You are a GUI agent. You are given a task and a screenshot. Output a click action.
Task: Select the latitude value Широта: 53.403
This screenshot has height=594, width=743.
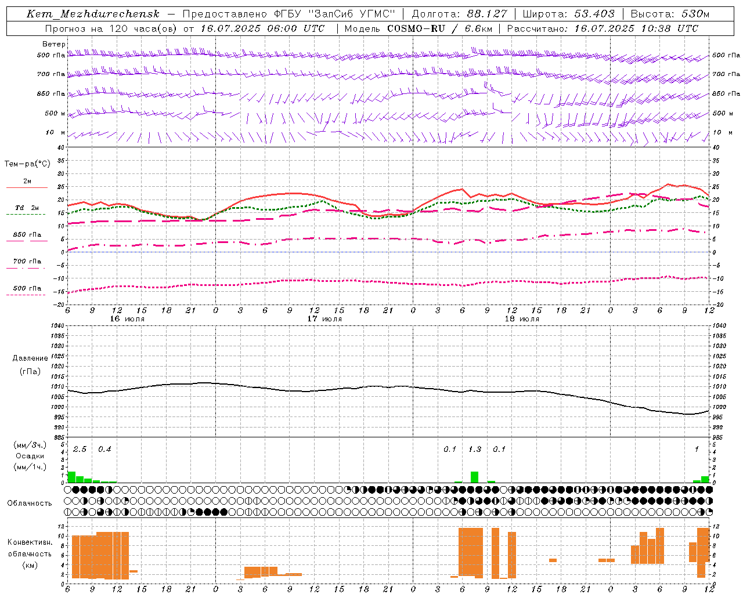point(568,14)
